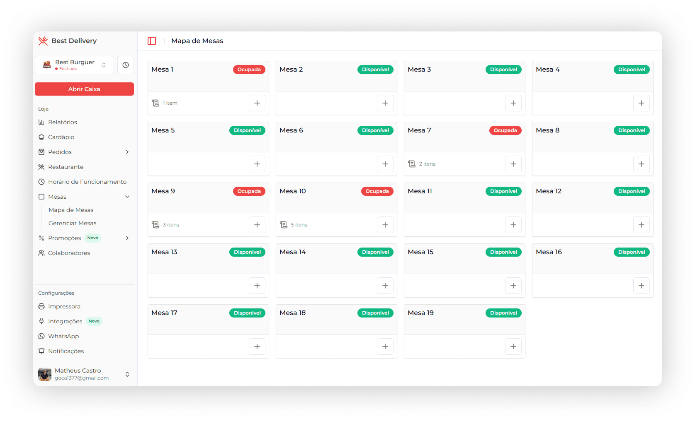Open WhatsApp settings

[63, 336]
